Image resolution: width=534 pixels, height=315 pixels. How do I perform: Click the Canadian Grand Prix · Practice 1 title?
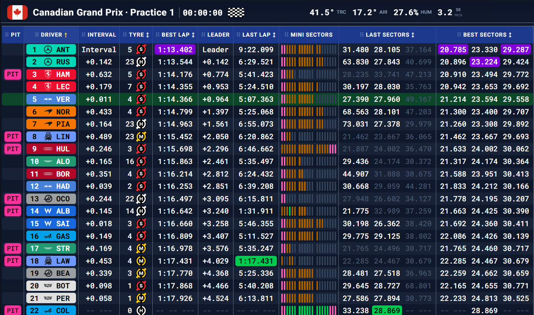click(103, 12)
